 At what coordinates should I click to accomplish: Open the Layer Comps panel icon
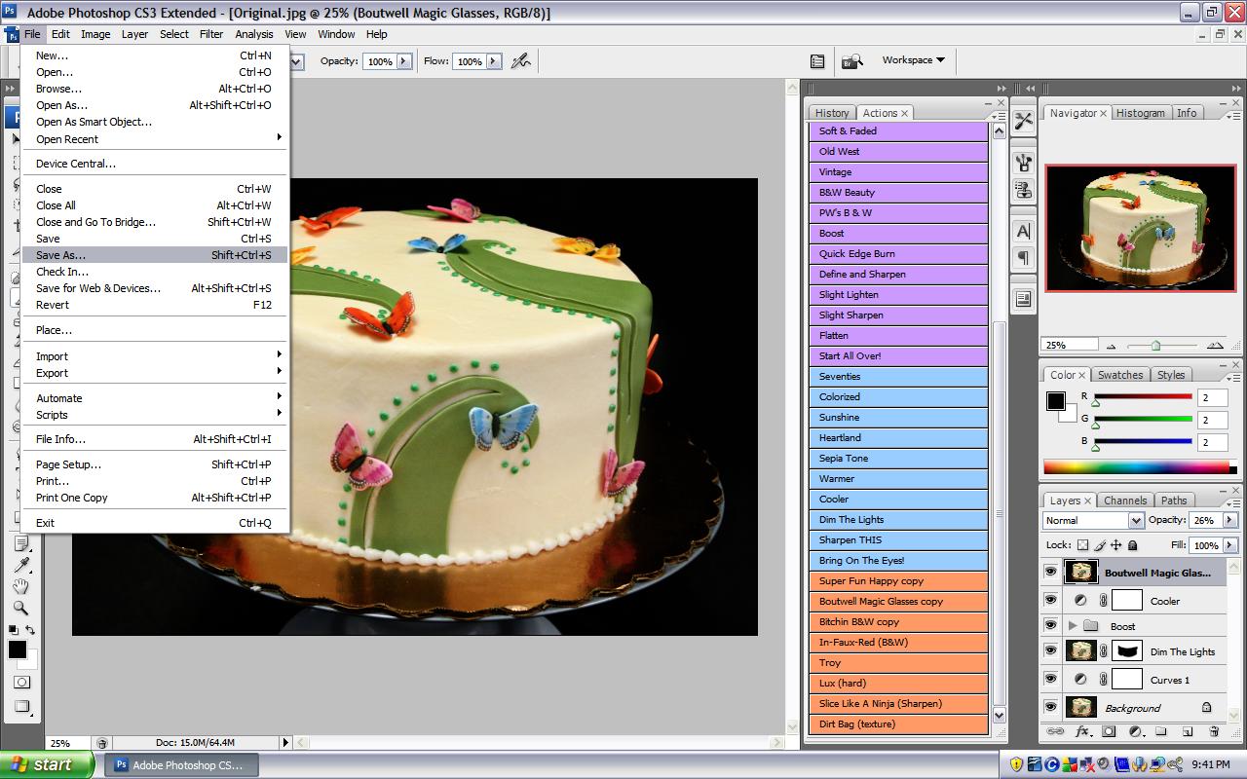(1023, 300)
